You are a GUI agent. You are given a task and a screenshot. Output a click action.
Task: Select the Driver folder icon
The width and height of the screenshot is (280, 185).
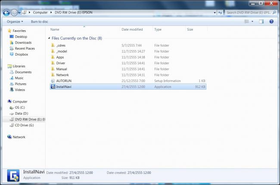[x=53, y=63]
